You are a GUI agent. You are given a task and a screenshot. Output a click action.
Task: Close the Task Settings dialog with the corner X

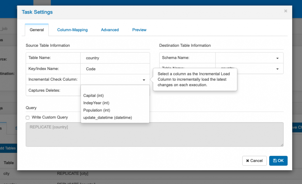(285, 11)
